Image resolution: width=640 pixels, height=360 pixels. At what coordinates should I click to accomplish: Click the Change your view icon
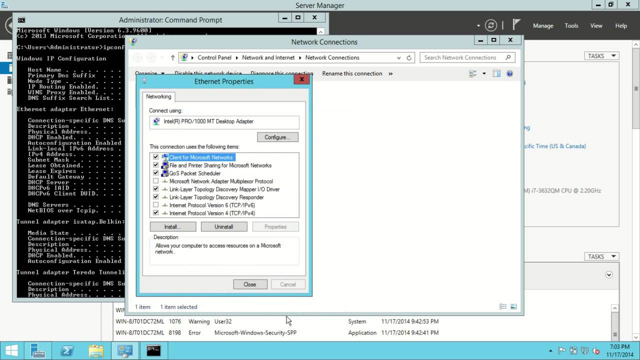coord(473,73)
